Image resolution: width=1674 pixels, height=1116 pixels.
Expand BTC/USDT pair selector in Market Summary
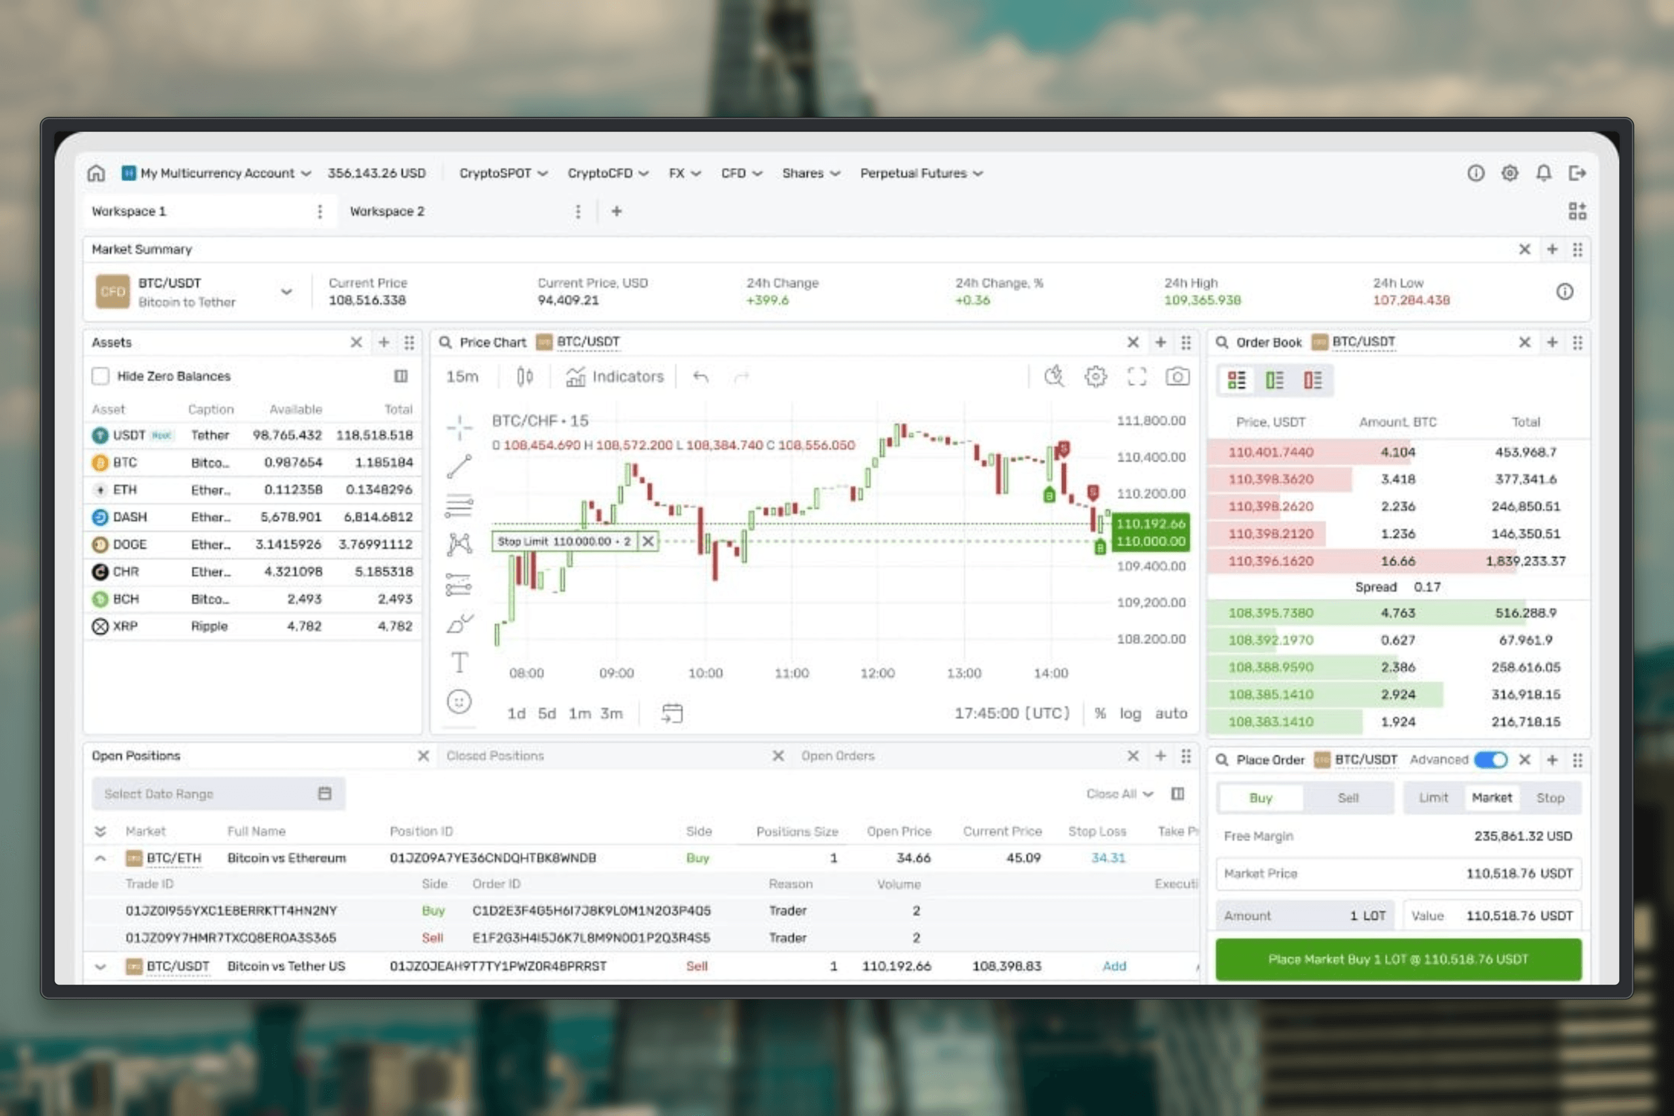[x=286, y=292]
